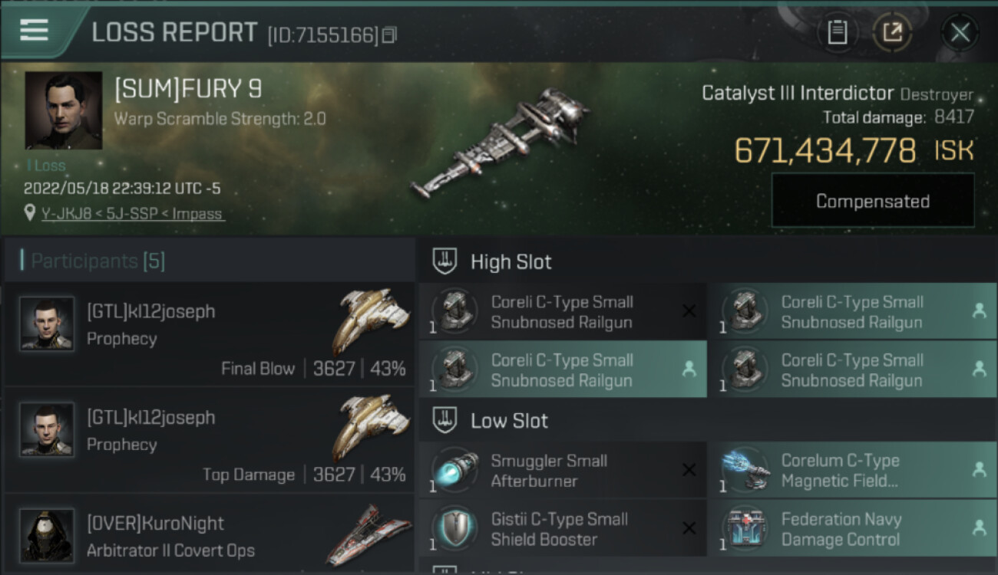Screen dimensions: 998x575
Task: Copy the loss report ID
Action: point(390,34)
